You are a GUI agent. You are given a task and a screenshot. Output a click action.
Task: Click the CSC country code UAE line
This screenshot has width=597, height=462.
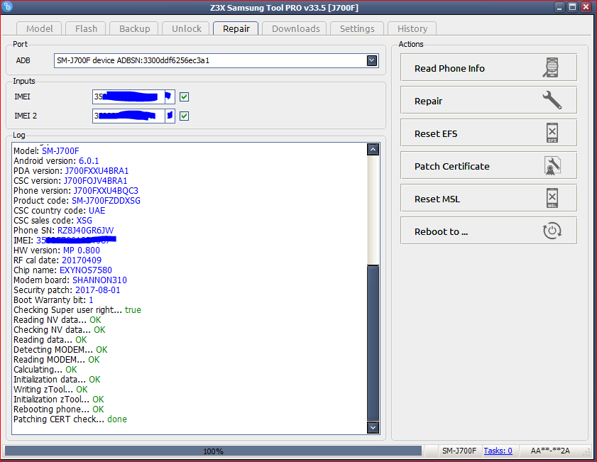point(59,211)
